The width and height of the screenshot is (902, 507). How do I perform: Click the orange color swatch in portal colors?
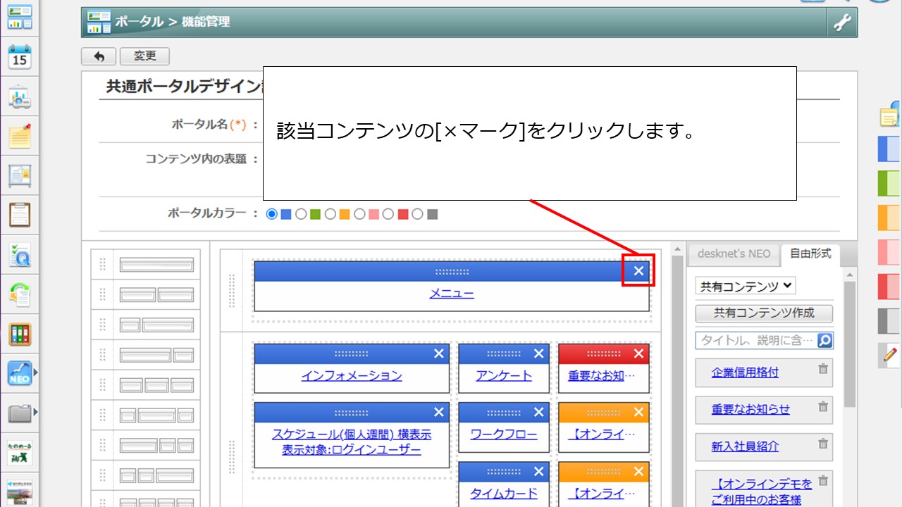pyautogui.click(x=345, y=214)
